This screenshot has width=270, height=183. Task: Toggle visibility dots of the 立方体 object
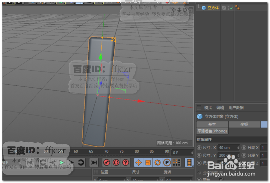click(x=228, y=8)
